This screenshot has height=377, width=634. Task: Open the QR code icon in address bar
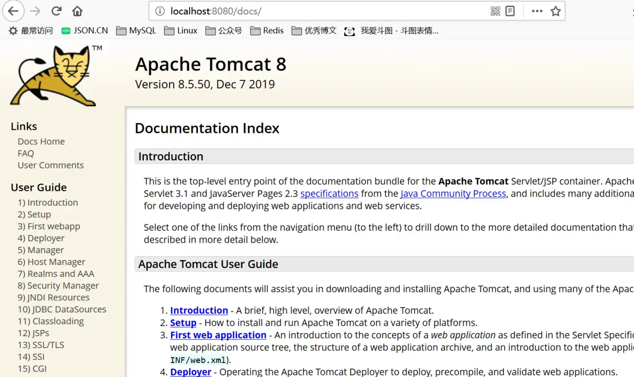pyautogui.click(x=495, y=11)
